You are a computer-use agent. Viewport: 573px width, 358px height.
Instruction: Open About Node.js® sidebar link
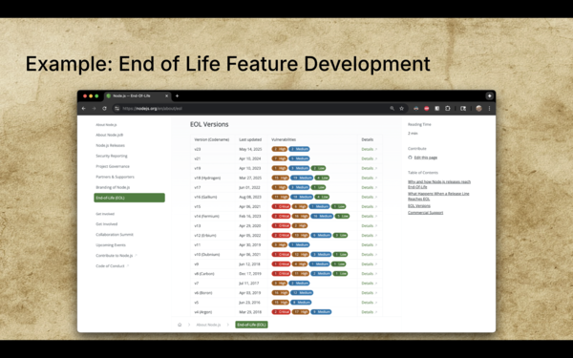point(109,135)
